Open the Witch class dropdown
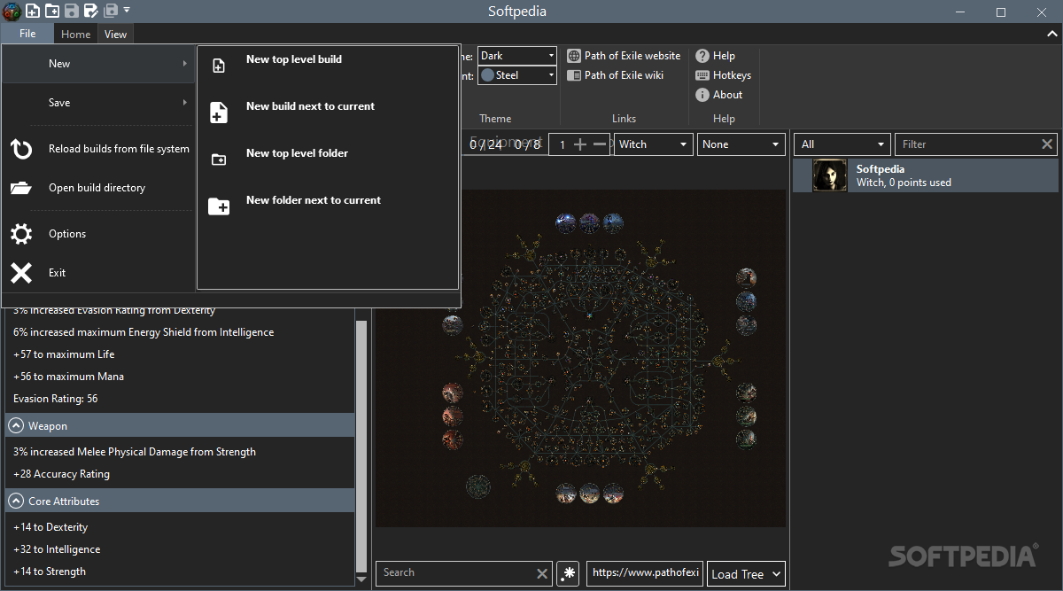1063x591 pixels. pyautogui.click(x=653, y=144)
